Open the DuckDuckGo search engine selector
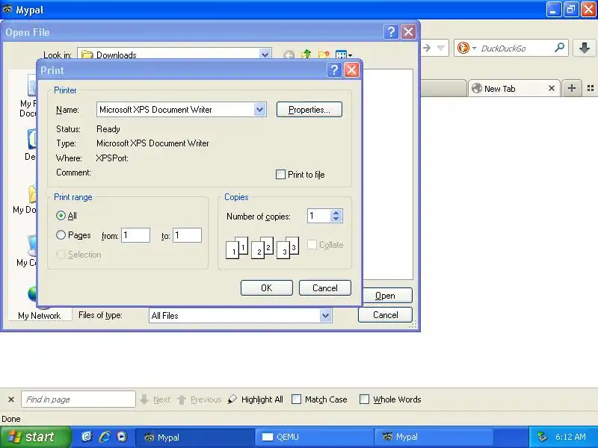Viewport: 598px width, 448px height. click(466, 48)
